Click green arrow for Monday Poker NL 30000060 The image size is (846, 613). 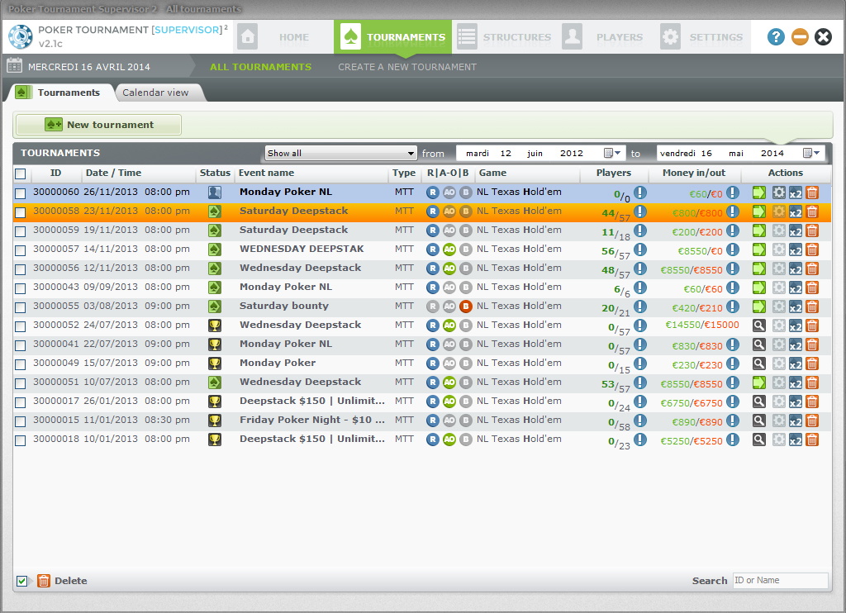tap(759, 192)
